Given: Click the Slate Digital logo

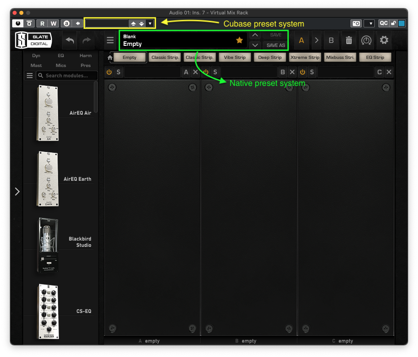Looking at the screenshot, I should (33, 40).
